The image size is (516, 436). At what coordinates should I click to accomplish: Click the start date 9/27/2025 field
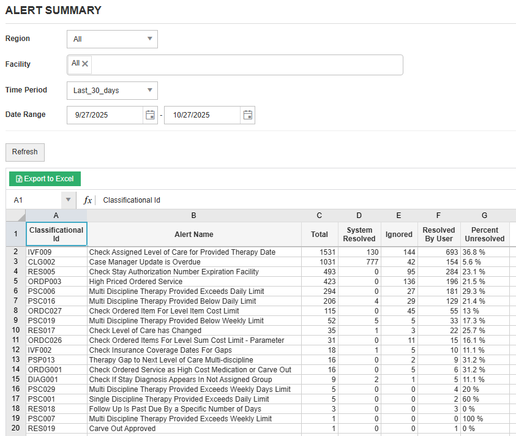105,115
